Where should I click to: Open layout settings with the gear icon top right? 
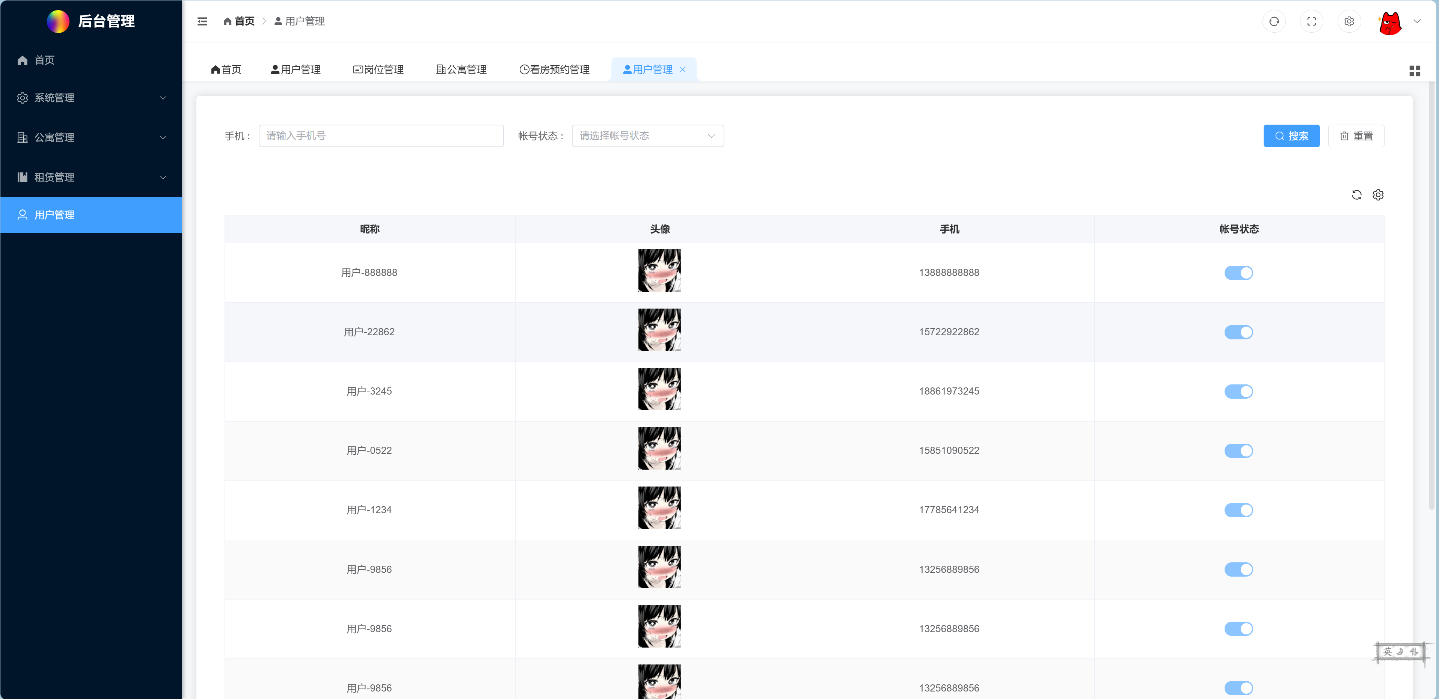coord(1349,21)
